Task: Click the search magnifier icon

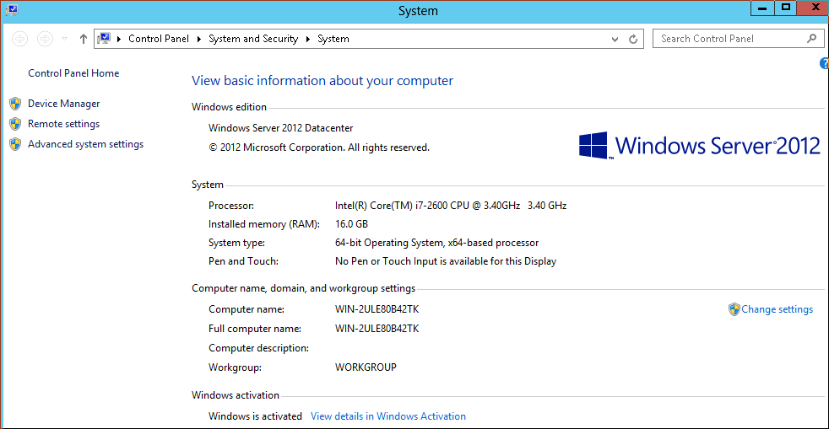Action: tap(812, 39)
